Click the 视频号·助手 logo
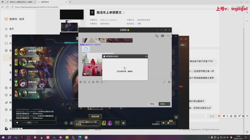 (14, 19)
